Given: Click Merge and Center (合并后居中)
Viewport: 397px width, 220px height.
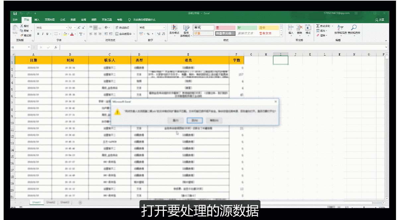Looking at the screenshot, I should pyautogui.click(x=124, y=34).
